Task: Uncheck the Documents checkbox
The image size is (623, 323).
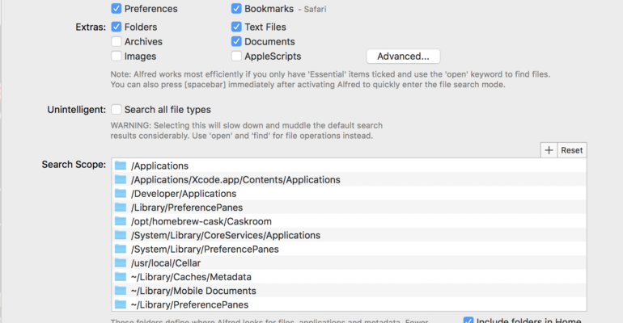Action: click(236, 41)
